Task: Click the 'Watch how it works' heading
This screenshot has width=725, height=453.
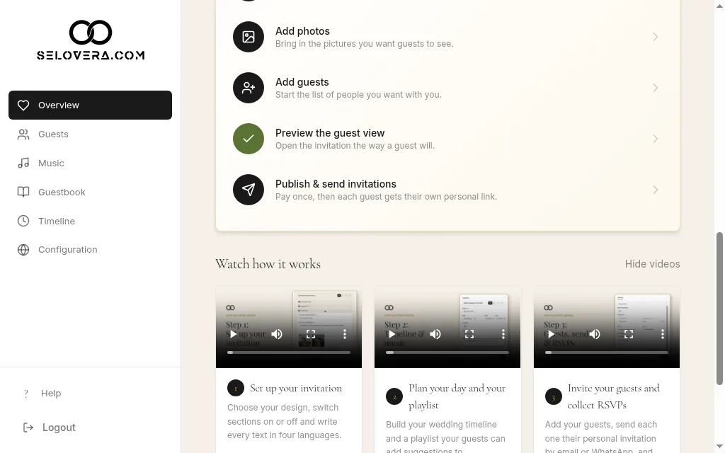Action: click(268, 264)
